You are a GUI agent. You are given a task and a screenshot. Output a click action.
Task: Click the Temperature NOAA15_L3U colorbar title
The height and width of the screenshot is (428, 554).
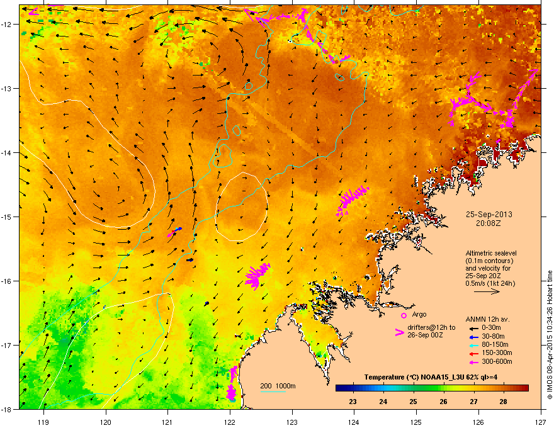[431, 377]
